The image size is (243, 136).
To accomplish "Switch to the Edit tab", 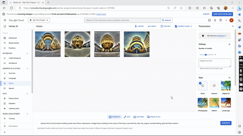I will point(127,117).
